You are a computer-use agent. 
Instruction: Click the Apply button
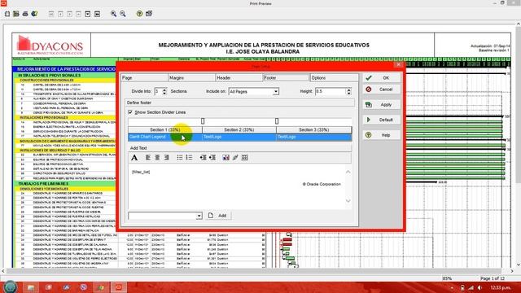382,105
